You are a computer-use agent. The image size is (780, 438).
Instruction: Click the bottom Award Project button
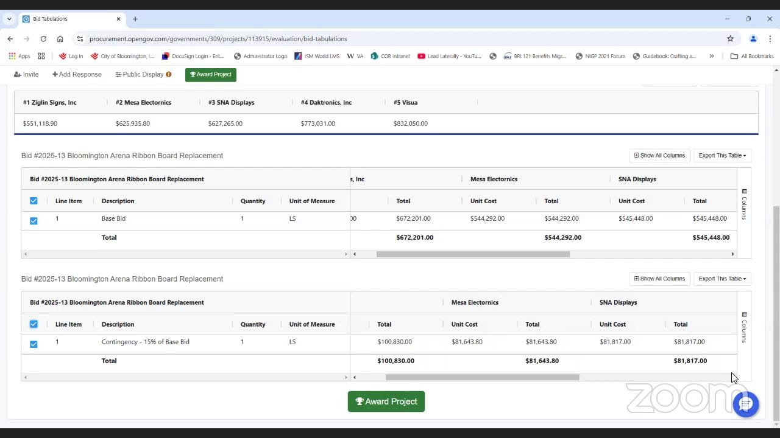pyautogui.click(x=386, y=401)
